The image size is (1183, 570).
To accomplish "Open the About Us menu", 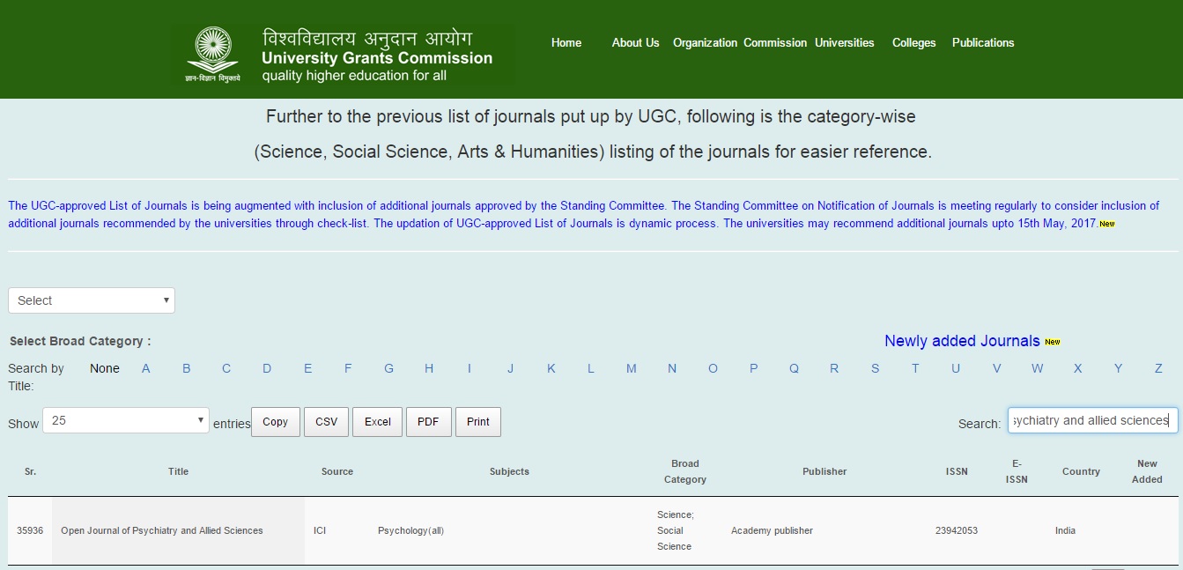I will point(635,42).
